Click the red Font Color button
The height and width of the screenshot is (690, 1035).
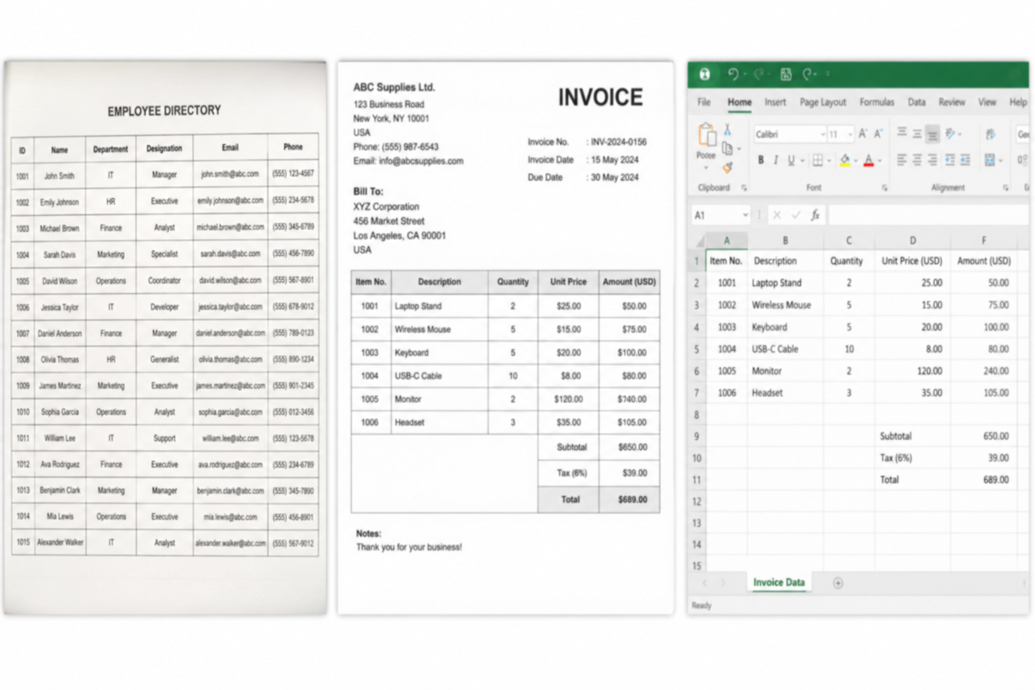869,160
